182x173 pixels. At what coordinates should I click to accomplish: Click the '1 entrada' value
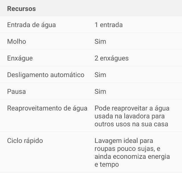(109, 25)
